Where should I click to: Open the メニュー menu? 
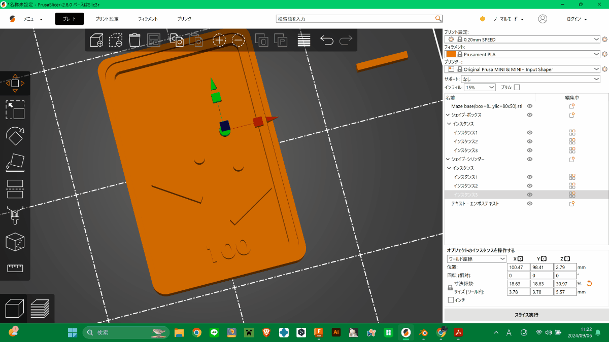(33, 19)
